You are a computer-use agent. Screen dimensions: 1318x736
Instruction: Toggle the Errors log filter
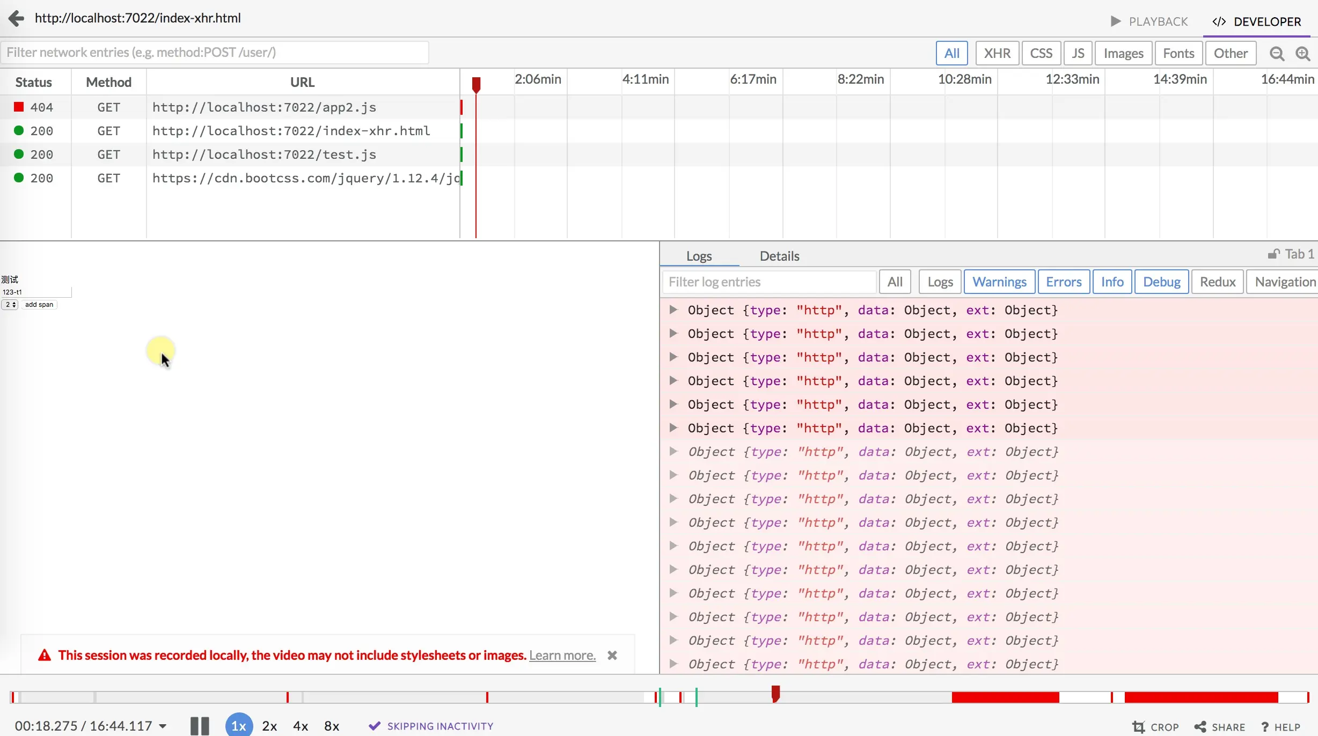coord(1064,282)
